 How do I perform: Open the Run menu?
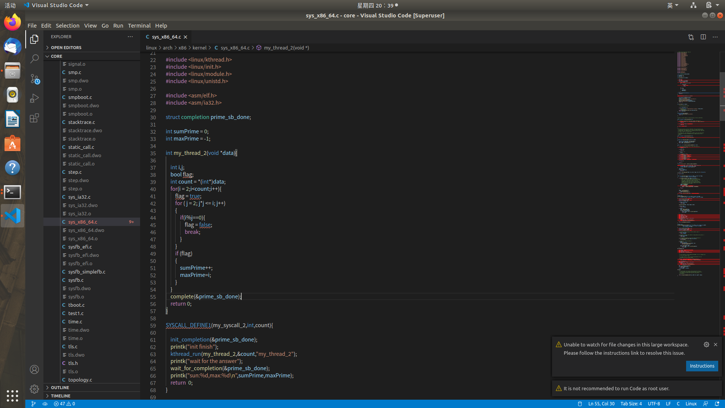coord(118,26)
